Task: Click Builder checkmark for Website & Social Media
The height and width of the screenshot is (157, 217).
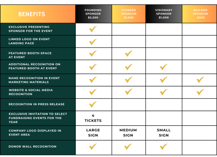Action: (x=200, y=92)
